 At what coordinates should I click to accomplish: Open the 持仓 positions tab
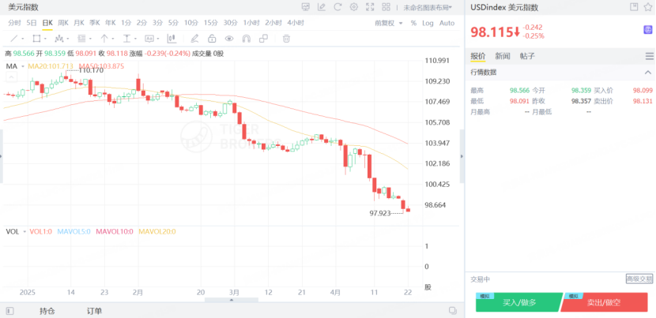47,311
